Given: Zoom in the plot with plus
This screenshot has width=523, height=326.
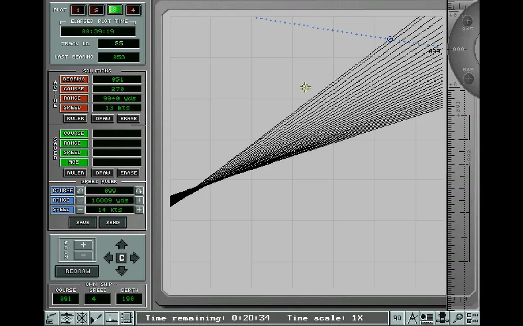Looking at the screenshot, I should (x=83, y=245).
